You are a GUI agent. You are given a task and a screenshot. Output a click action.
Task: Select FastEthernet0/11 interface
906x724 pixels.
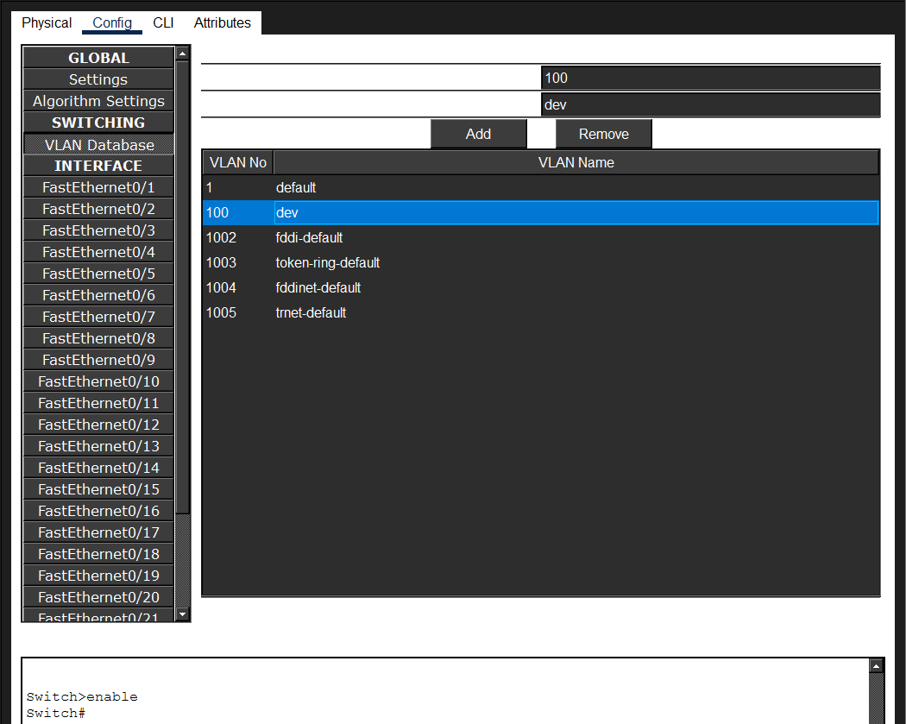(x=98, y=403)
